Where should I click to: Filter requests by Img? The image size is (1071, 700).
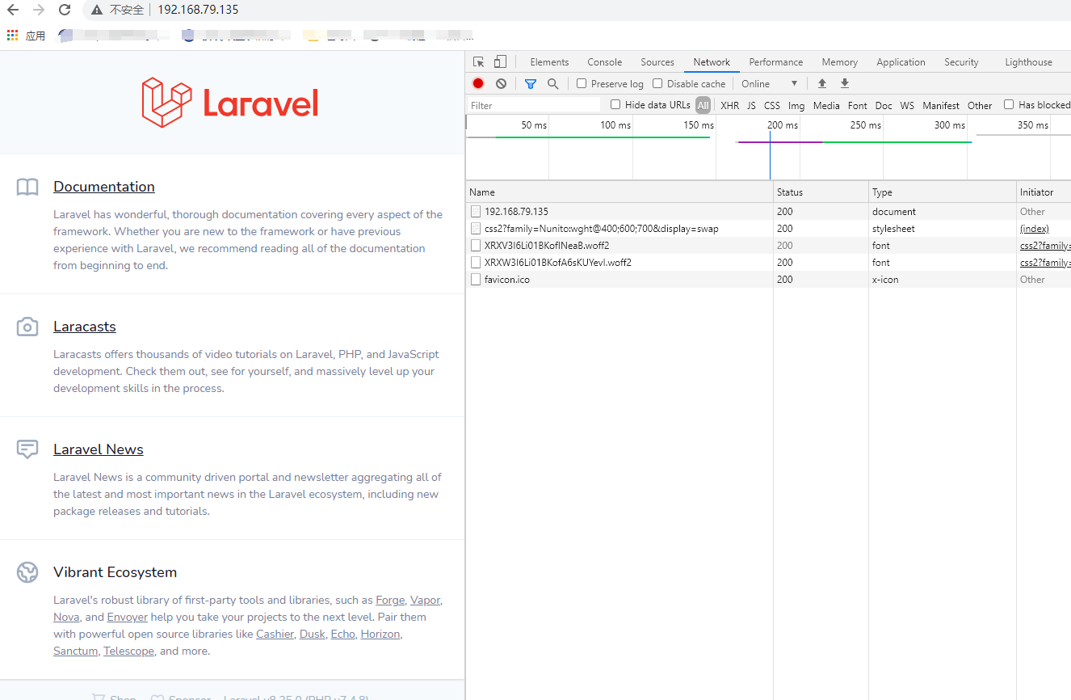click(796, 105)
